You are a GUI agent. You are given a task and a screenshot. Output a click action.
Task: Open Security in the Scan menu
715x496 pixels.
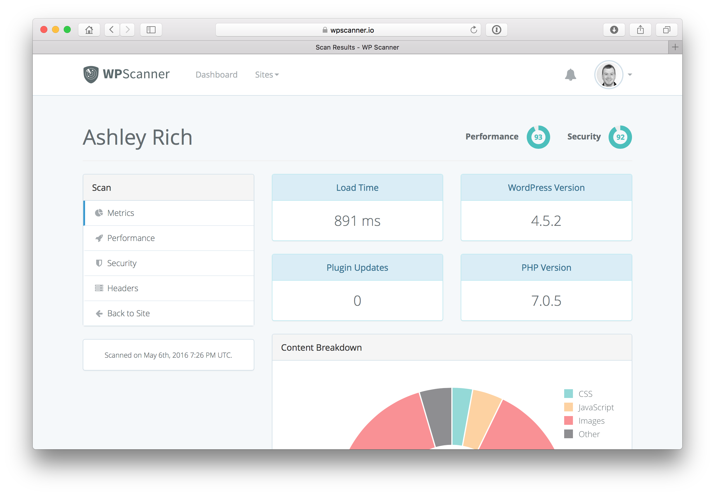click(168, 263)
